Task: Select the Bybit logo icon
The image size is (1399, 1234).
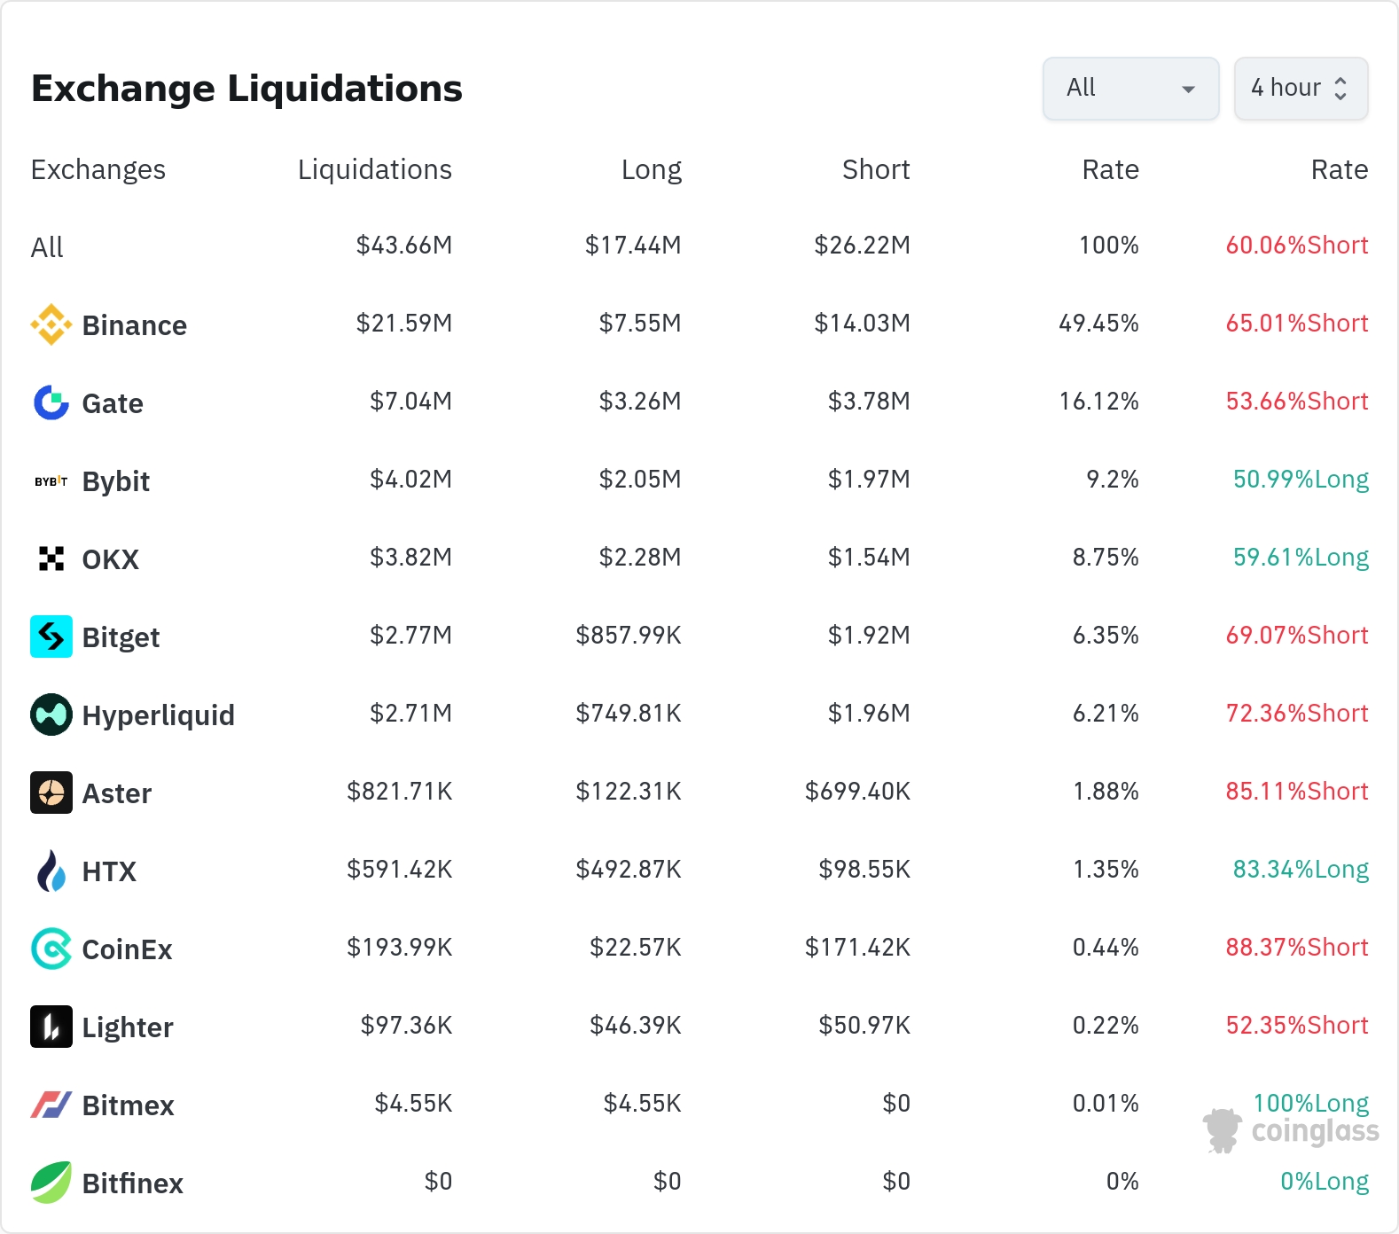Action: (x=51, y=481)
